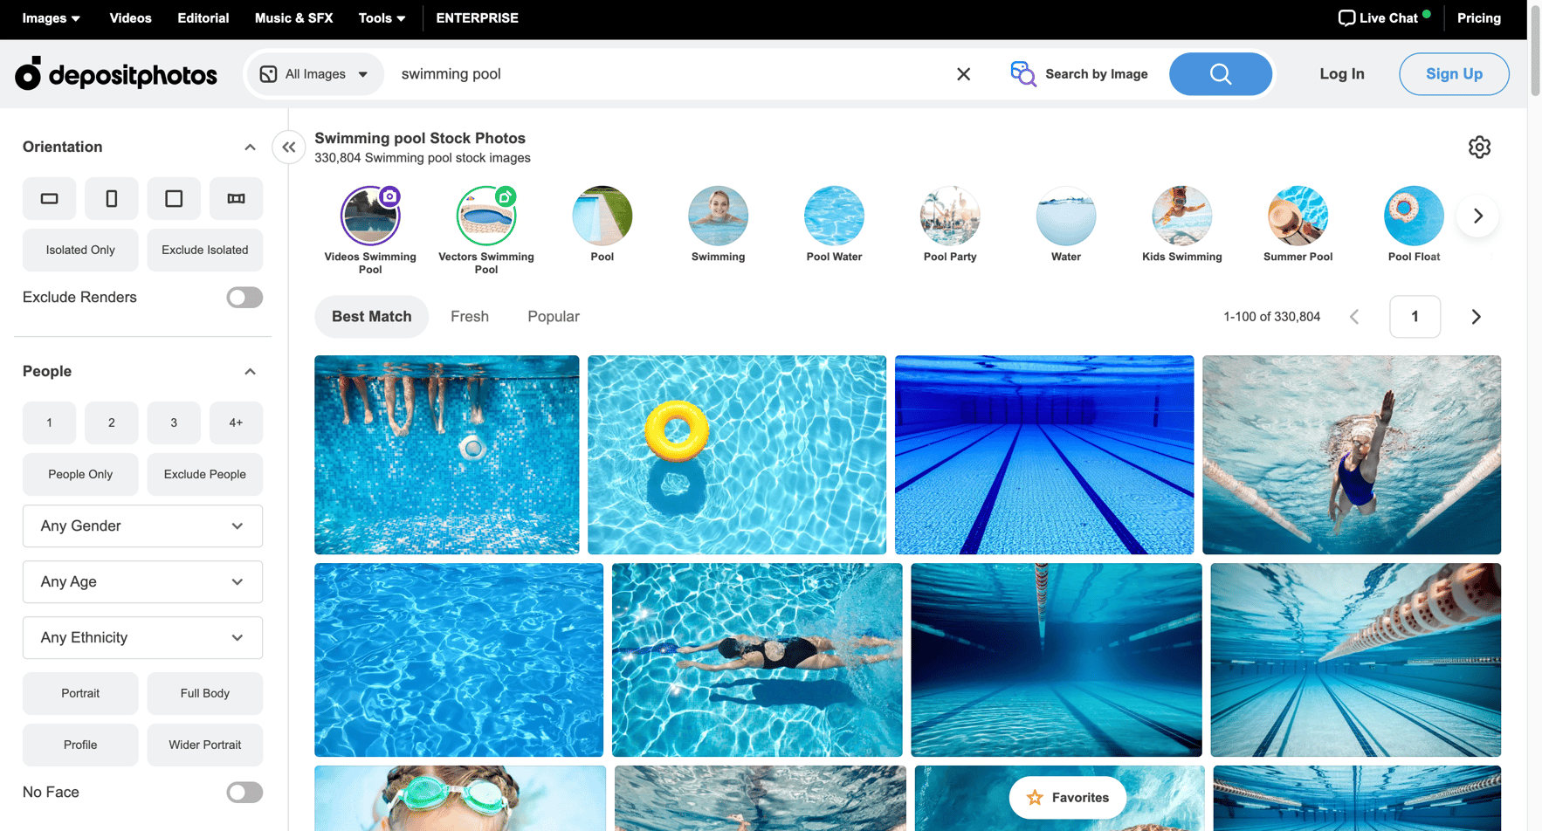Click the Depositphotos logo
This screenshot has height=831, width=1542.
pyautogui.click(x=116, y=74)
